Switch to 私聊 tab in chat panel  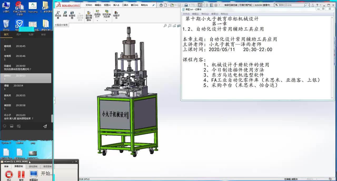coord(31,34)
